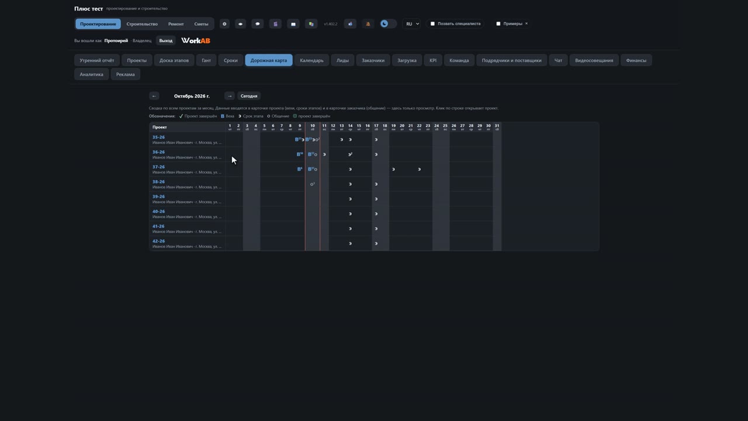The height and width of the screenshot is (421, 748).
Task: Select the Проектирование section
Action: coord(98,24)
